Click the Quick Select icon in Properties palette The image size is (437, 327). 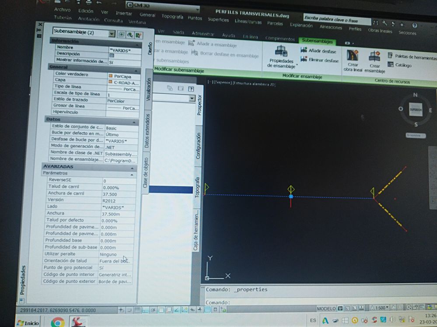tap(139, 35)
